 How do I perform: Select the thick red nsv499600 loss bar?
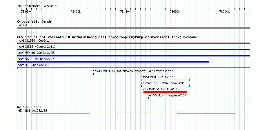[x=165, y=92]
